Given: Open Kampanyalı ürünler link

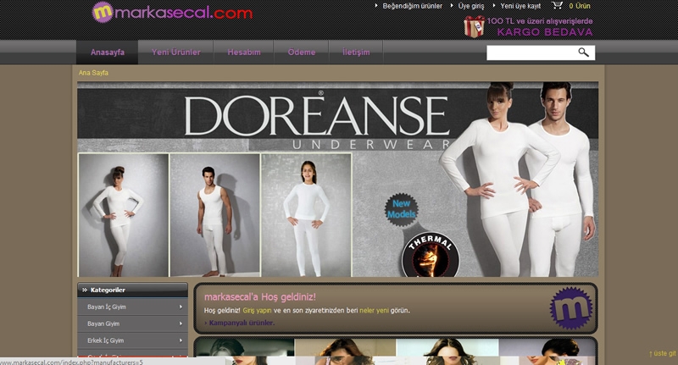Looking at the screenshot, I should pos(242,323).
